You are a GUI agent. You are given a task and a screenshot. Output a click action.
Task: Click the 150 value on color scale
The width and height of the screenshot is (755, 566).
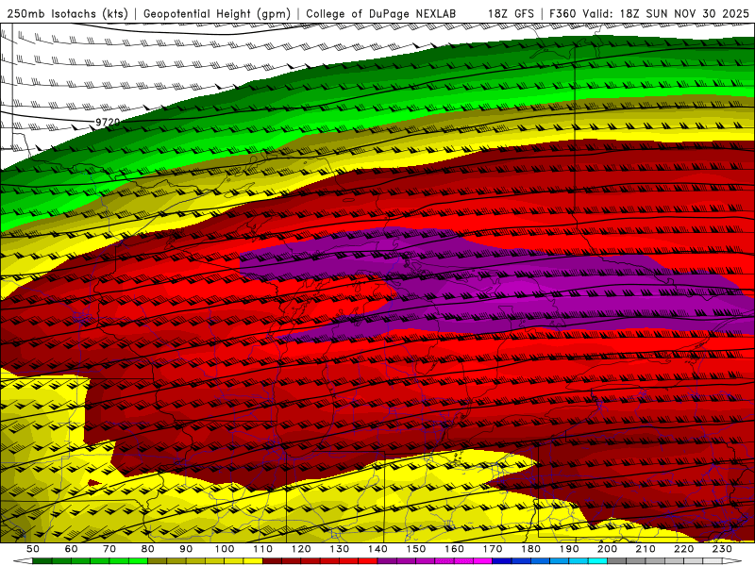(416, 549)
